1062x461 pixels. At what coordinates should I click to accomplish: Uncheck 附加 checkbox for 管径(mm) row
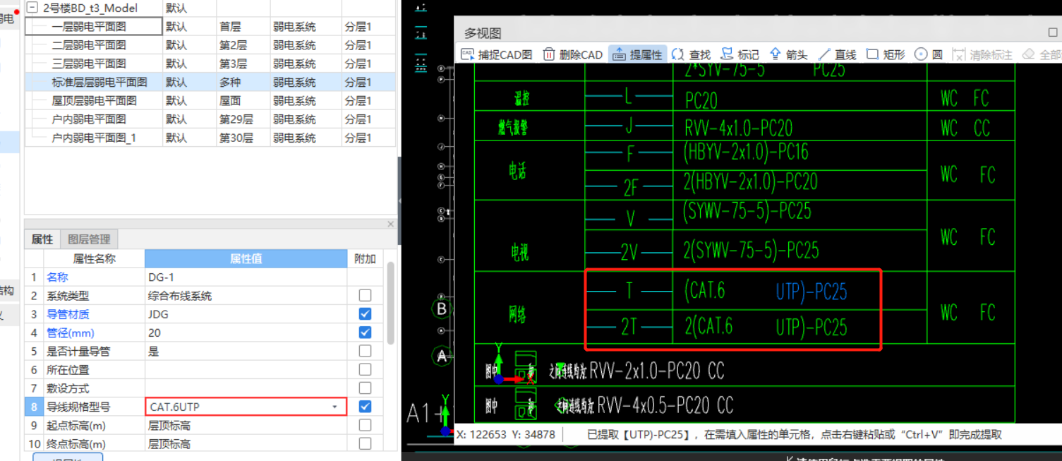(365, 333)
